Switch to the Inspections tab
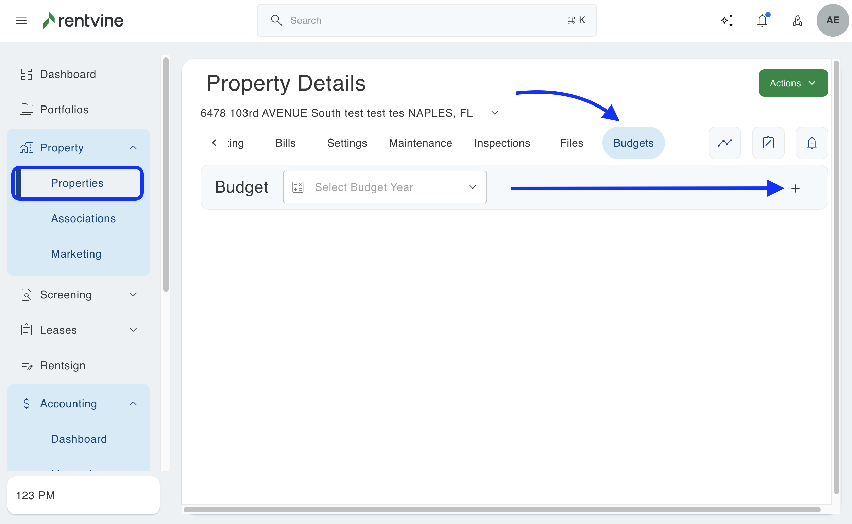The height and width of the screenshot is (524, 852). click(502, 143)
